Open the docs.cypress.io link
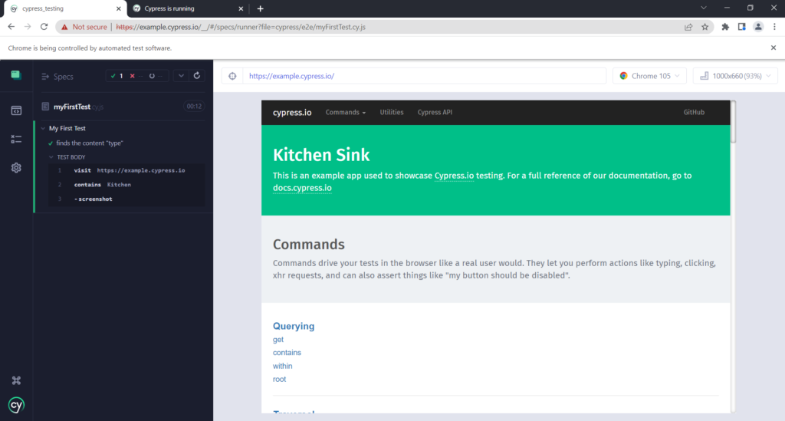785x421 pixels. click(302, 188)
